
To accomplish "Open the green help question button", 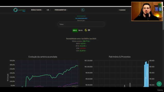I will click(159, 84).
